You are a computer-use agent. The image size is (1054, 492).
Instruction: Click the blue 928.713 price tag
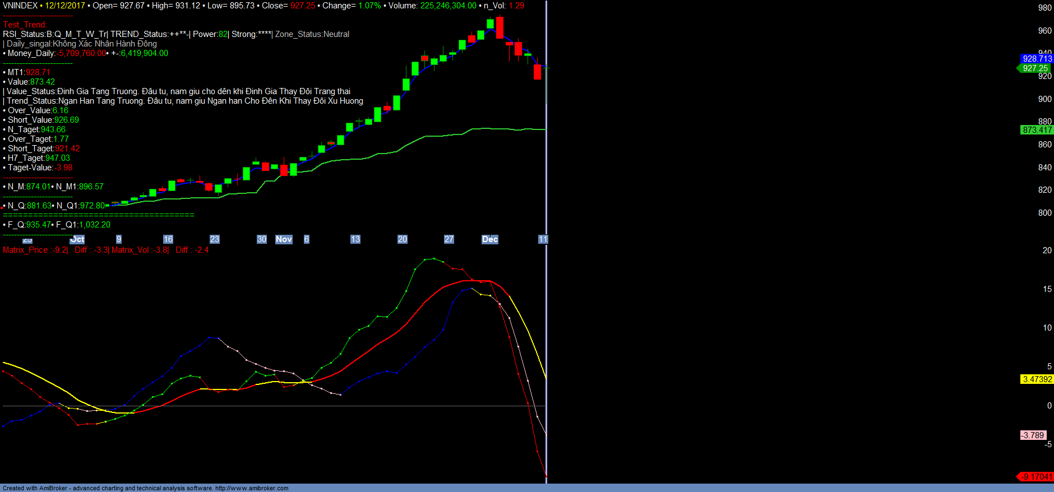(1037, 59)
